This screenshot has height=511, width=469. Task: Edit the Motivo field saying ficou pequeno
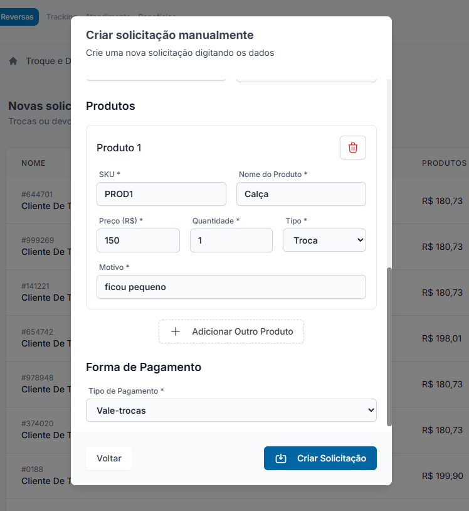[x=231, y=287]
